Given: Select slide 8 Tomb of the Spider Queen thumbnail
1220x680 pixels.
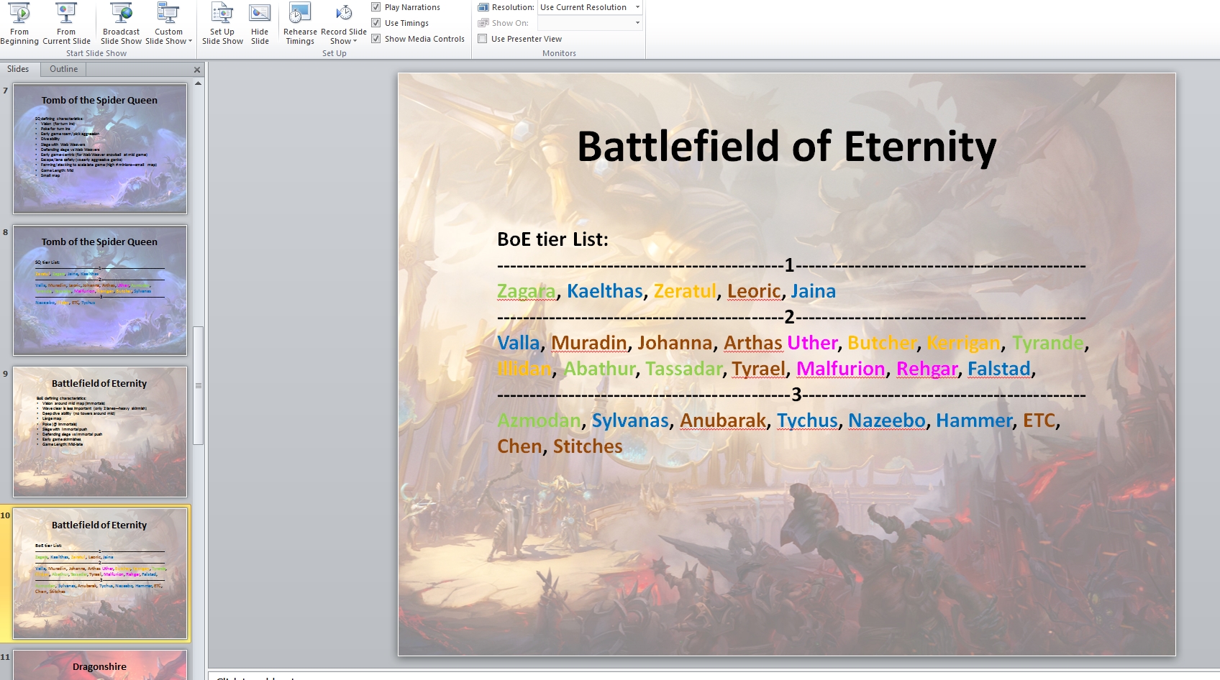Looking at the screenshot, I should click(100, 290).
